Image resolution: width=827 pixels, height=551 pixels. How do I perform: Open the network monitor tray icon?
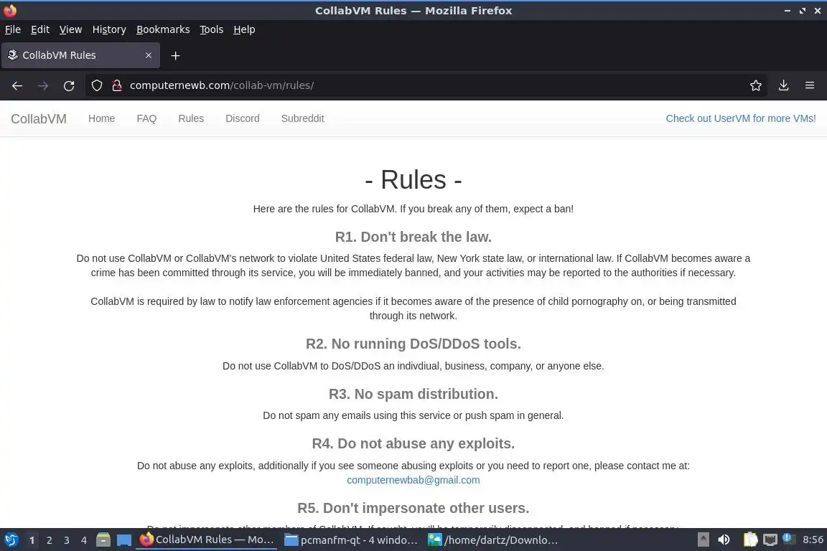770,540
